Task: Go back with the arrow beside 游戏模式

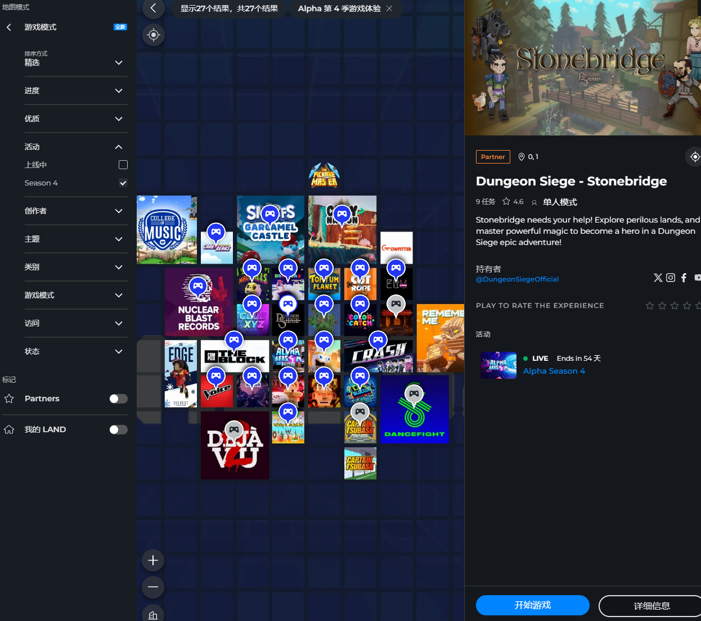Action: pos(9,27)
